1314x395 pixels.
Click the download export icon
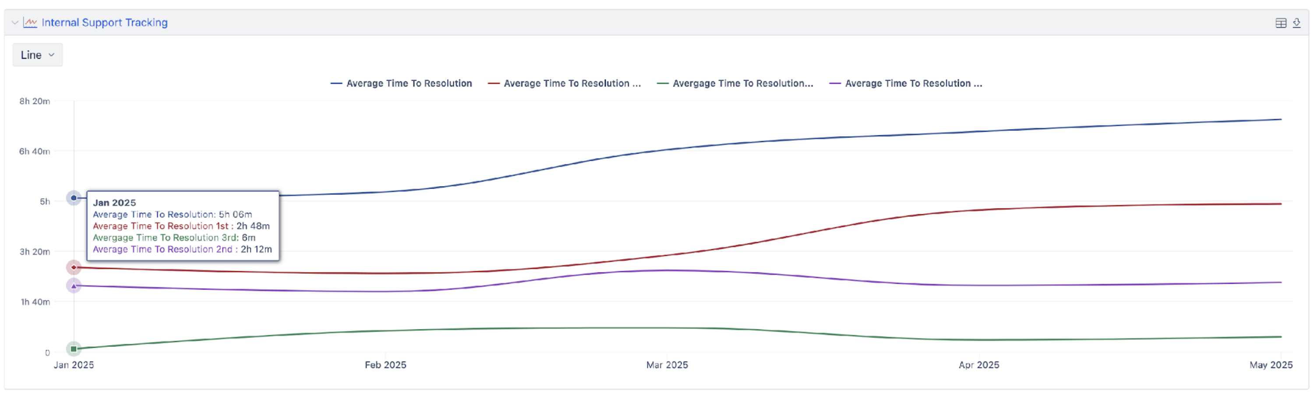pos(1296,23)
